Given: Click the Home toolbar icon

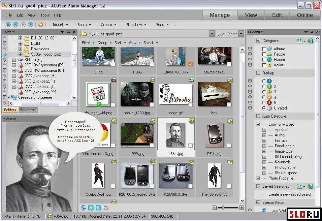Looking at the screenshot, I should [8, 25].
